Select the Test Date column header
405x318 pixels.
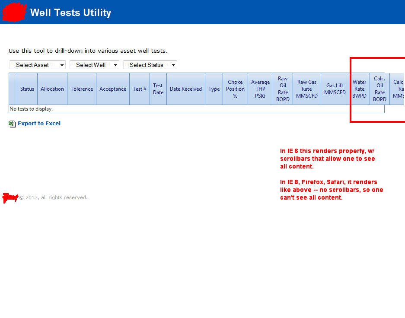coord(158,89)
